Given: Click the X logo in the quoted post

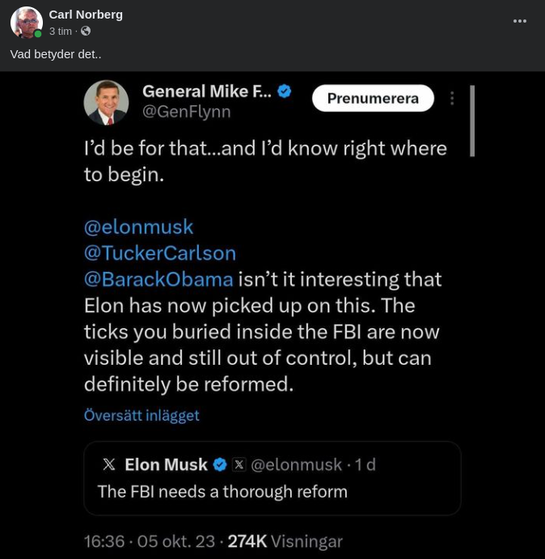Looking at the screenshot, I should 109,464.
